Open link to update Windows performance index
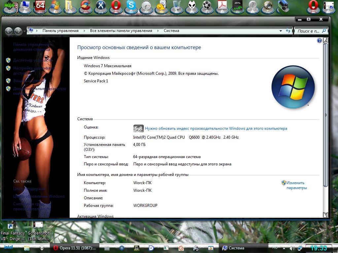This screenshot has width=338, height=253. coord(216,128)
